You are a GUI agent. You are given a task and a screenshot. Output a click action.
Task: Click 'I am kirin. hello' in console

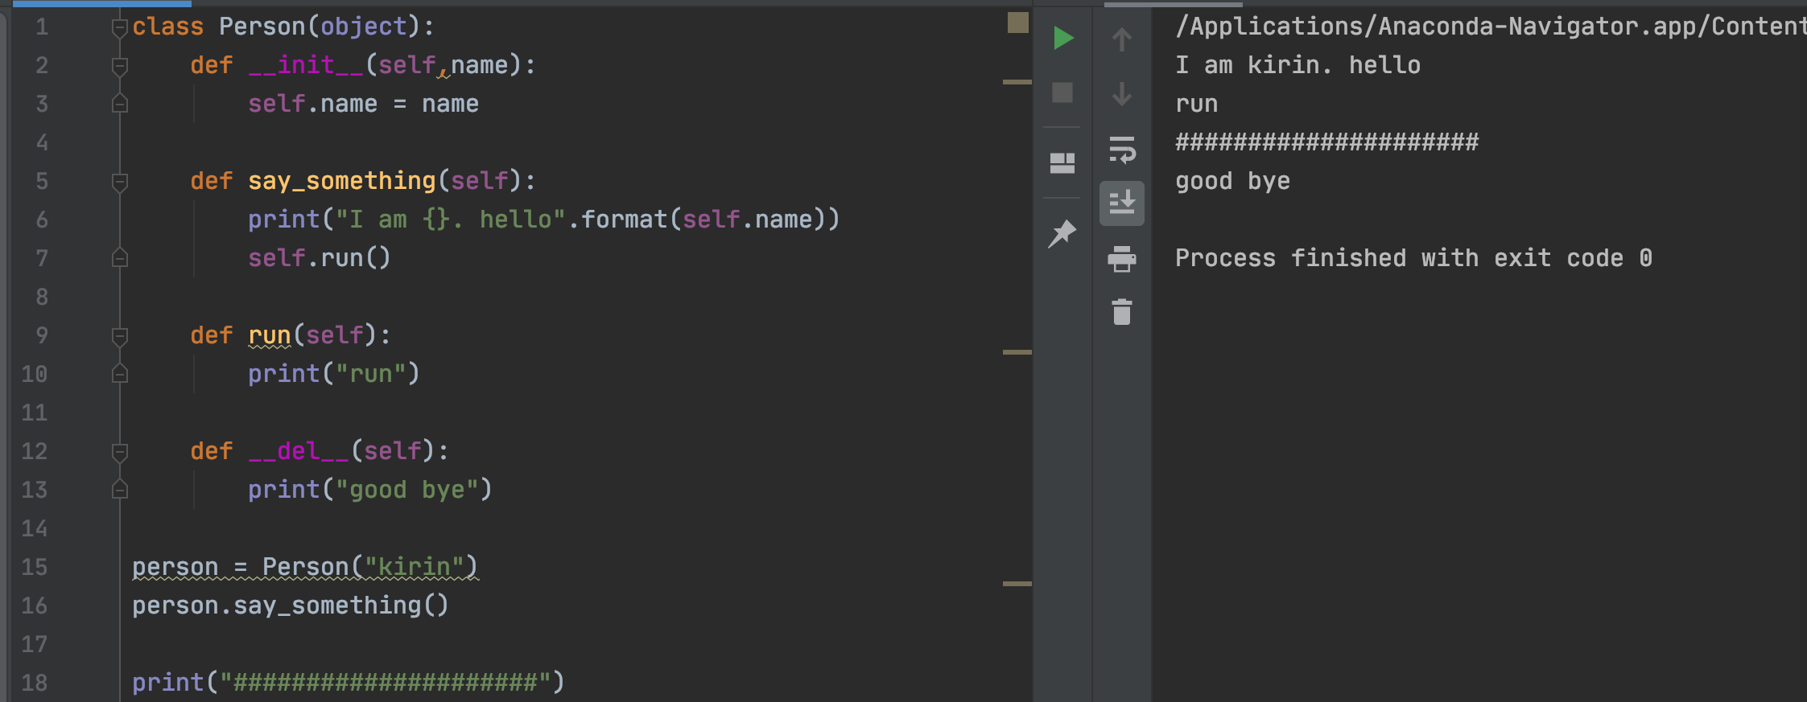click(1298, 65)
